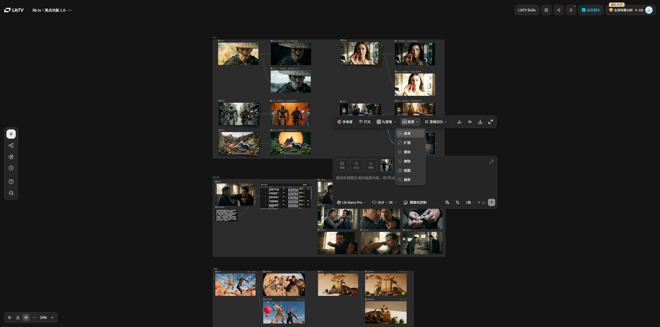Open the history clock icon in left sidebar

11,168
